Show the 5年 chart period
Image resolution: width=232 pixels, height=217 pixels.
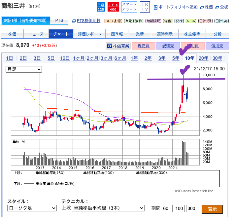pos(176,58)
